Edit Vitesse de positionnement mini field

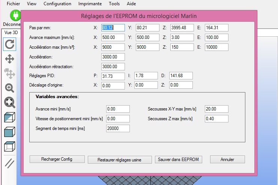(118, 119)
